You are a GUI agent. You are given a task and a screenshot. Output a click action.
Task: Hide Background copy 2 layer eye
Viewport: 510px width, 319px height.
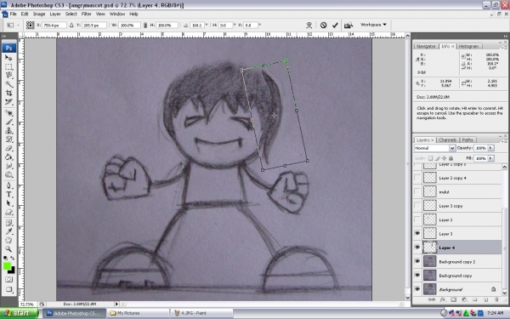[417, 261]
